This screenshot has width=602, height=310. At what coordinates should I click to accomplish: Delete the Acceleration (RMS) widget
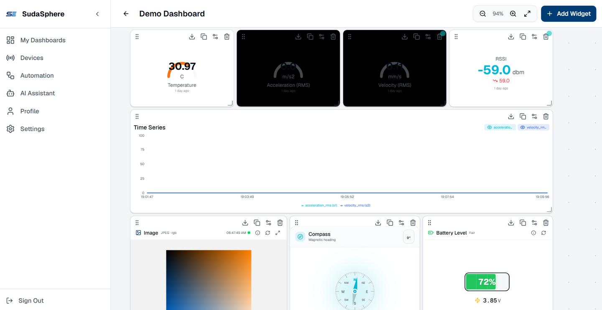(333, 37)
